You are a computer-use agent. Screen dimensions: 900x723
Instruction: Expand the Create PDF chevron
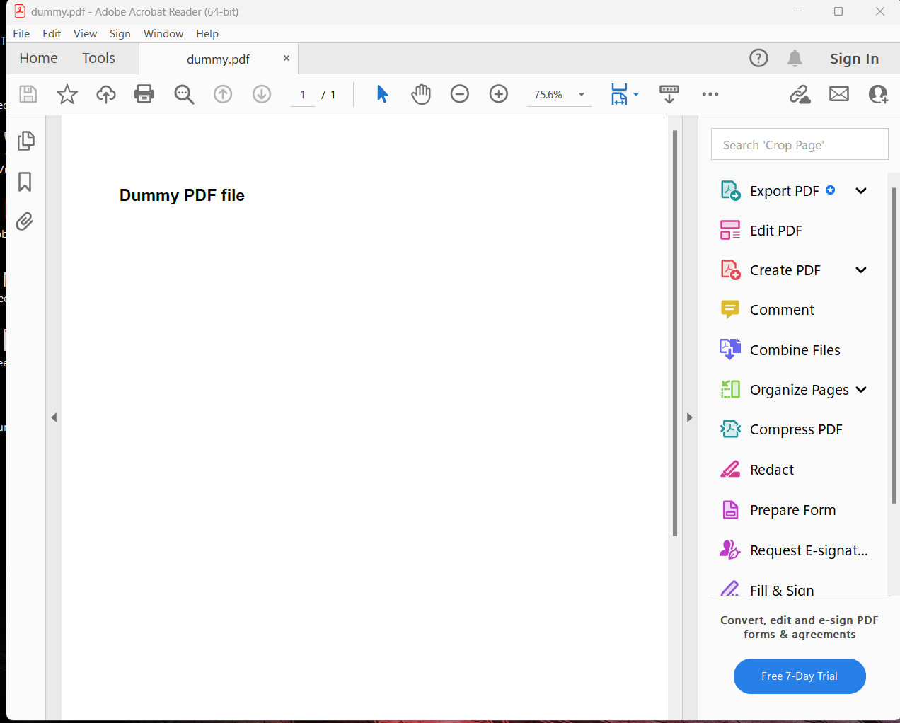pyautogui.click(x=861, y=270)
